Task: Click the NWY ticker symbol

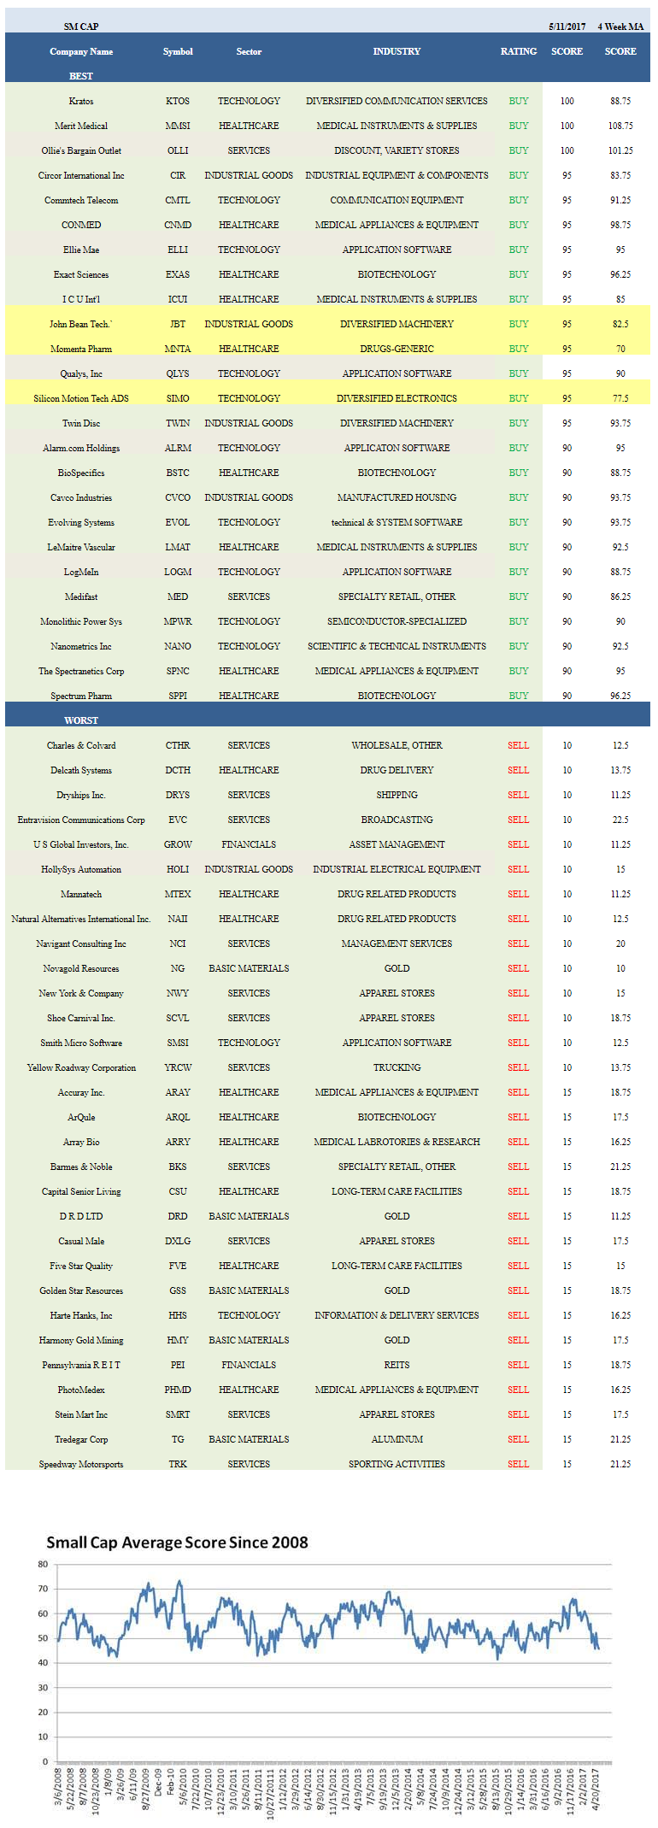Action: point(178,993)
